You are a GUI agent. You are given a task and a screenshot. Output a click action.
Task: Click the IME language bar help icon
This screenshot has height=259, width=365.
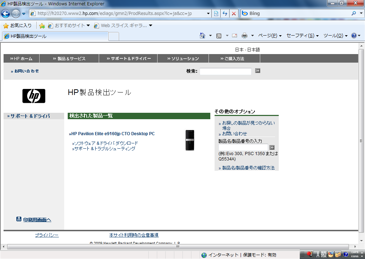coord(346,255)
